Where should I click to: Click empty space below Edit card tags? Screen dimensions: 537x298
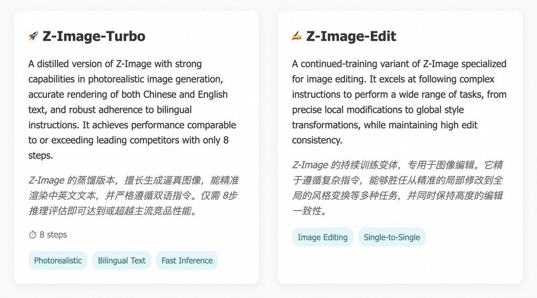pyautogui.click(x=400, y=265)
